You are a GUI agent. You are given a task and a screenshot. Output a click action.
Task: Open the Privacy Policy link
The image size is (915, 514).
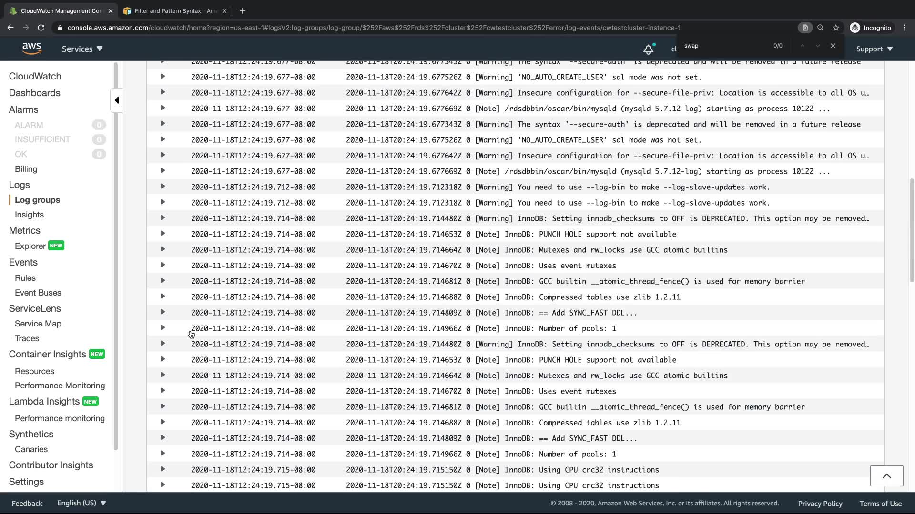point(820,504)
